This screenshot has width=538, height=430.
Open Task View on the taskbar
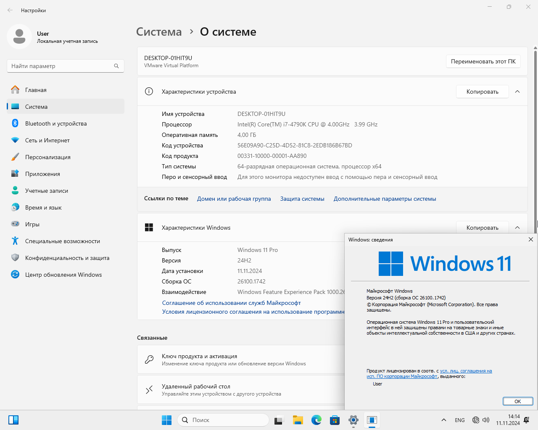click(279, 420)
